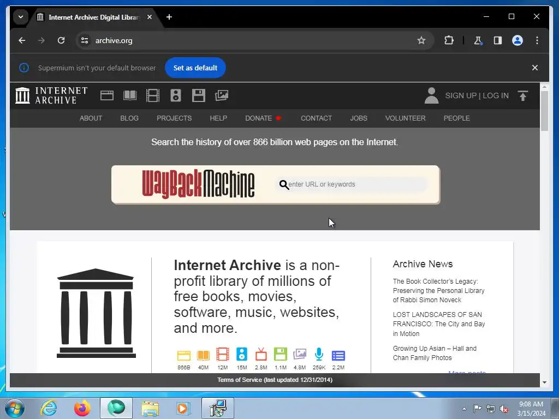Open the BLOG menu item

[129, 118]
